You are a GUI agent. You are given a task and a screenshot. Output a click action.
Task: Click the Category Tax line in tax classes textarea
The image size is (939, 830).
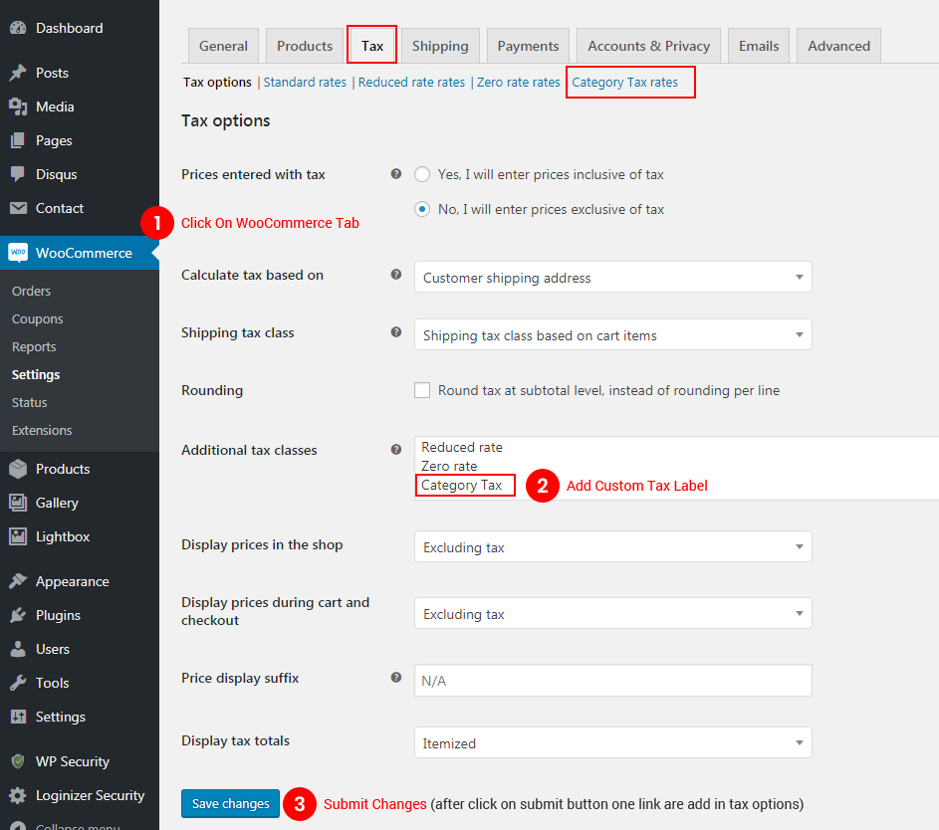462,485
